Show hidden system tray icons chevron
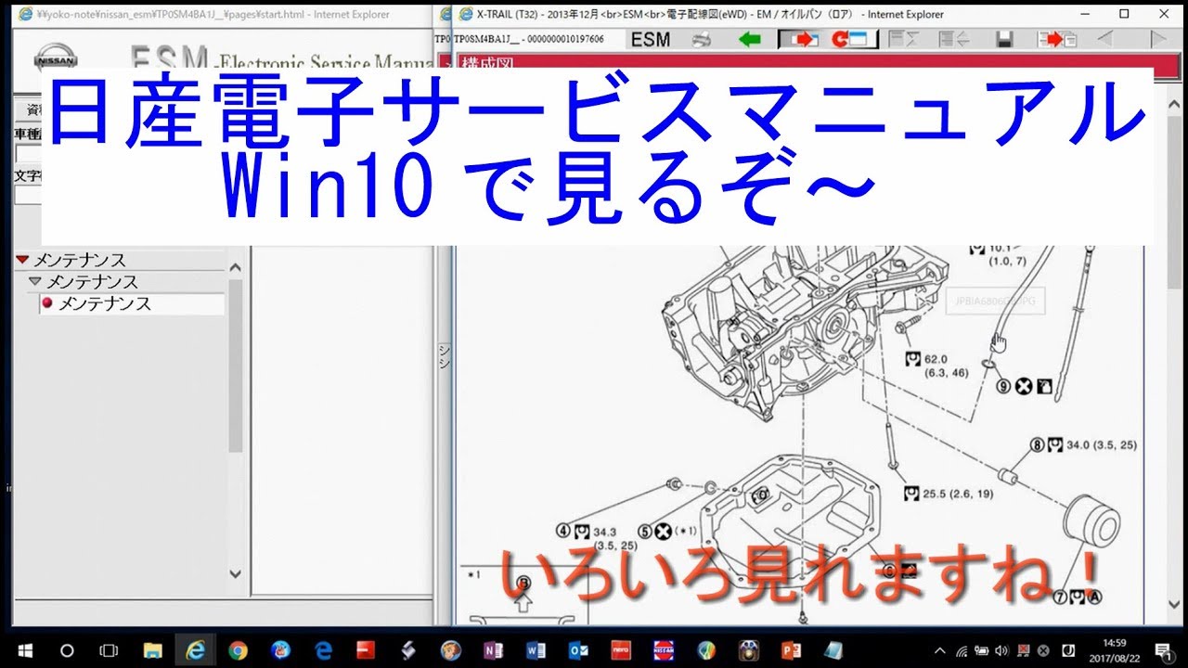 (939, 650)
